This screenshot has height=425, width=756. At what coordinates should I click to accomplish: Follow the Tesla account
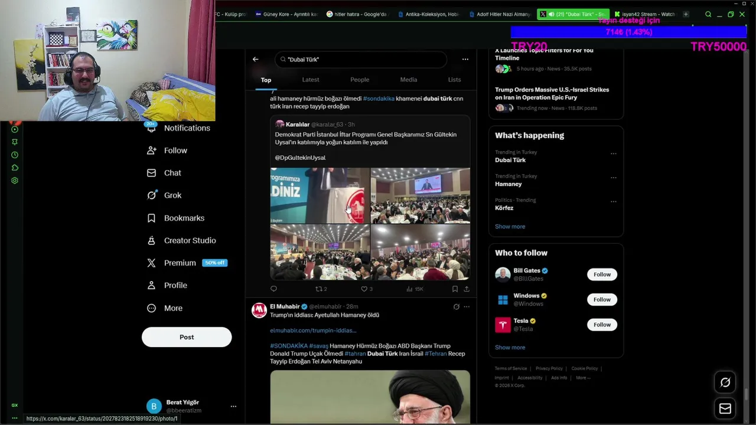(602, 325)
